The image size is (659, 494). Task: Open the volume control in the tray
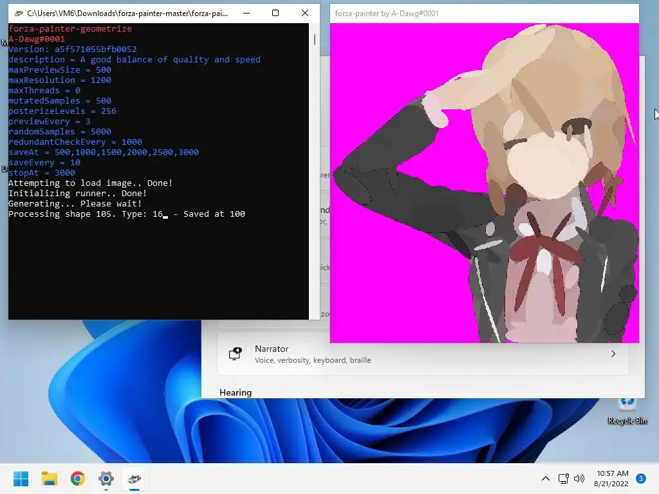[x=579, y=479]
